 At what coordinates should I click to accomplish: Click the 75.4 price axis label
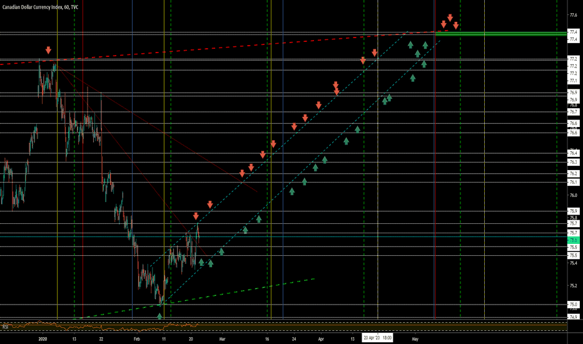point(574,263)
